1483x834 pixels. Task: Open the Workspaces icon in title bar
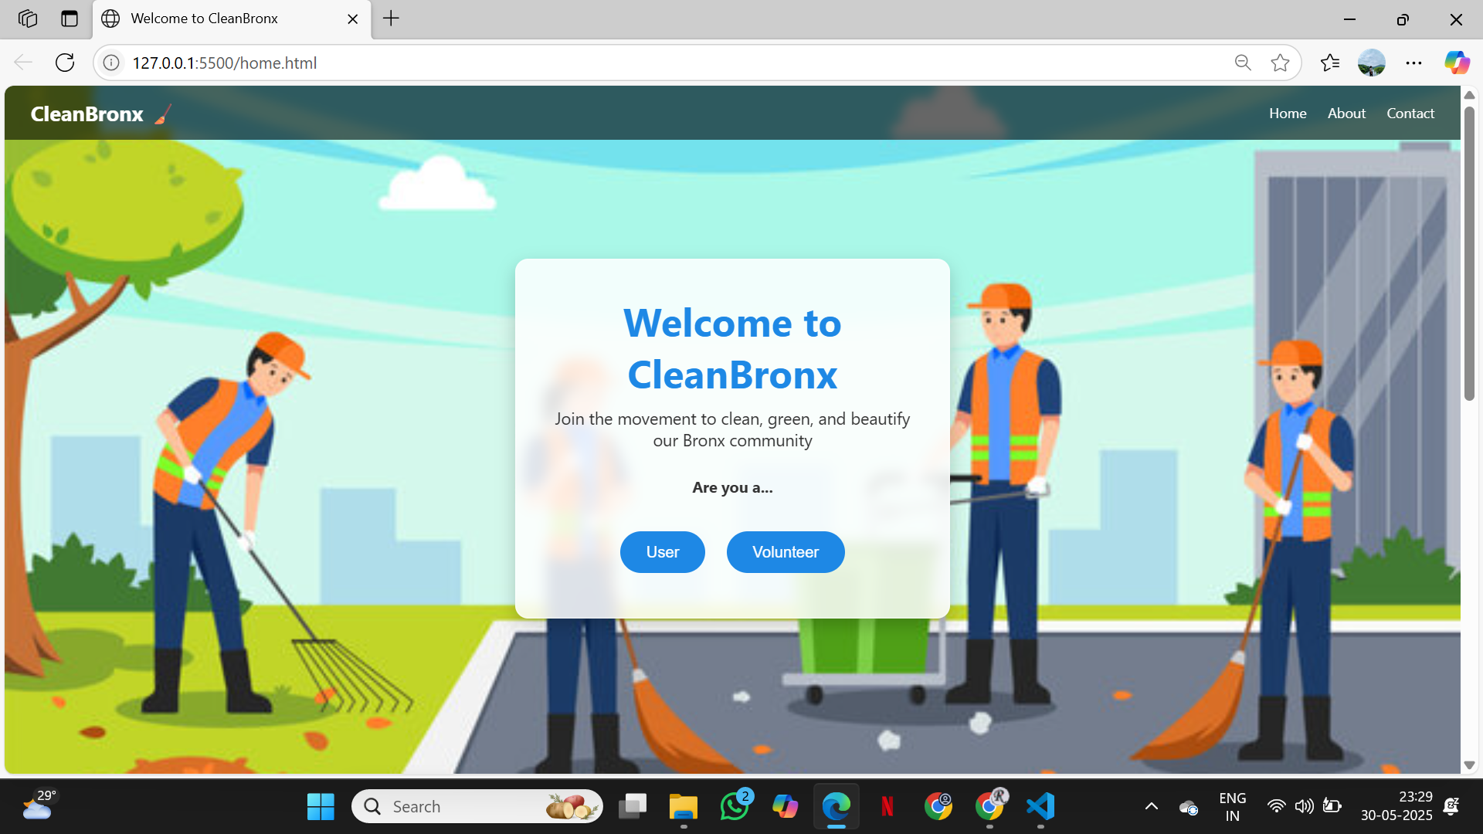[28, 19]
